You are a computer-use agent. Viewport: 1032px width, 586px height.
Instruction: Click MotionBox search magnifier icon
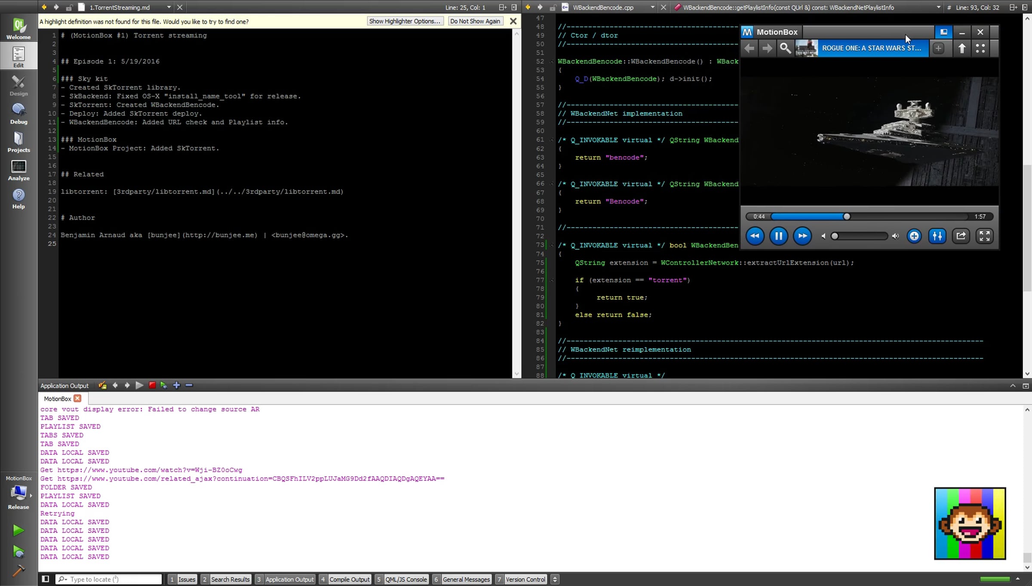(785, 48)
